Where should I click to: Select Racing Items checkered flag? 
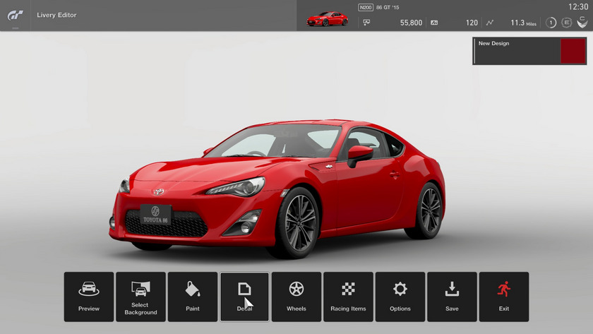pos(348,297)
